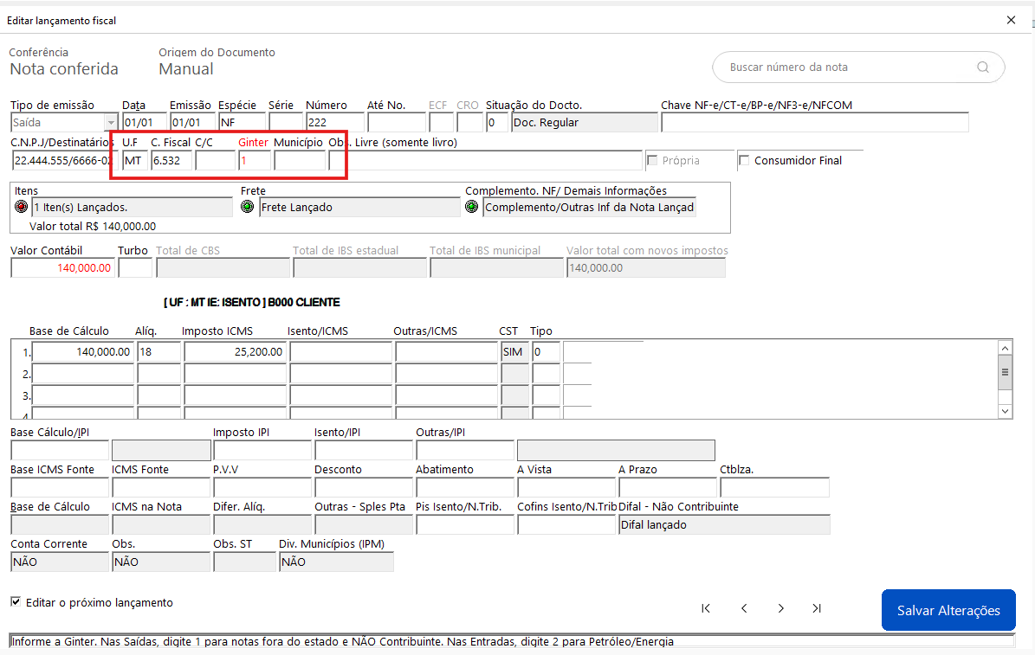
Task: Click the Desconto input field
Action: pyautogui.click(x=365, y=487)
